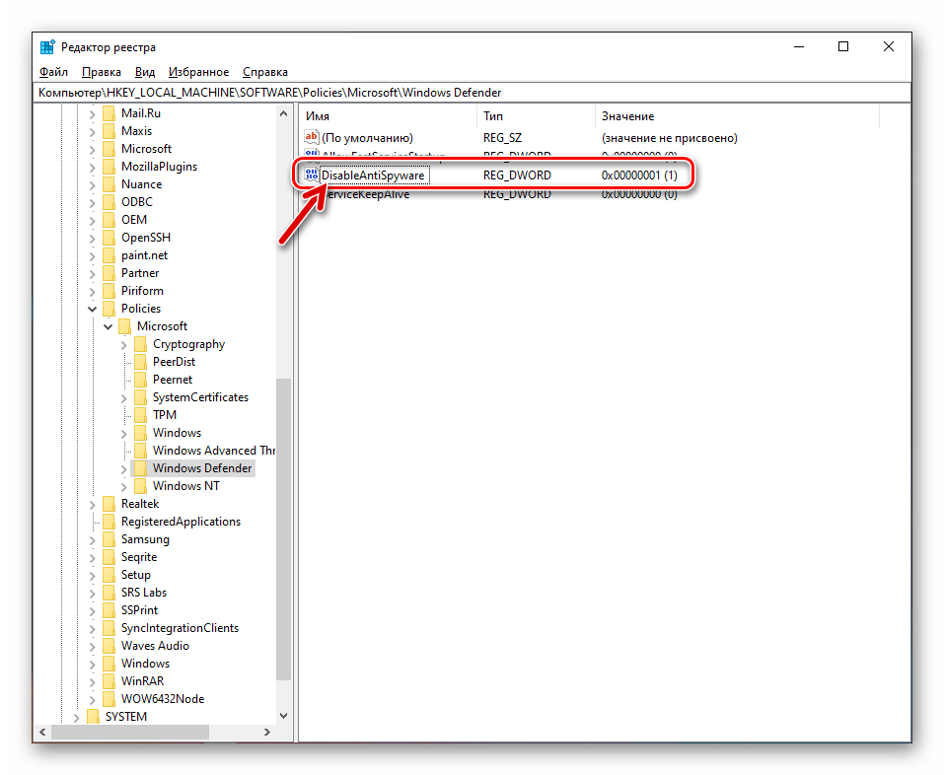Collapse the Policies tree node
Screen dimensions: 944x775
[x=92, y=309]
